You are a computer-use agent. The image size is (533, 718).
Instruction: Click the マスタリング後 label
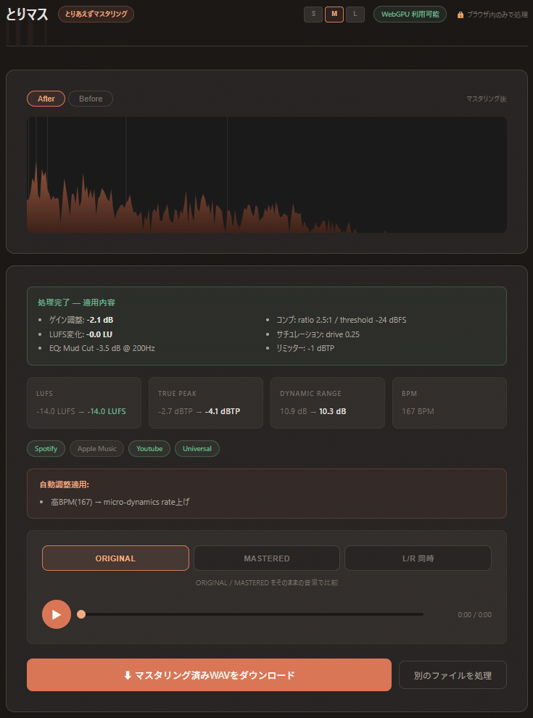487,99
